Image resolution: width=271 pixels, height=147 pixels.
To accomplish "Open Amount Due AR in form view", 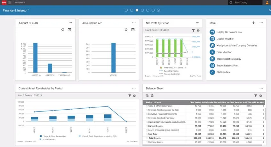I will click(69, 29).
